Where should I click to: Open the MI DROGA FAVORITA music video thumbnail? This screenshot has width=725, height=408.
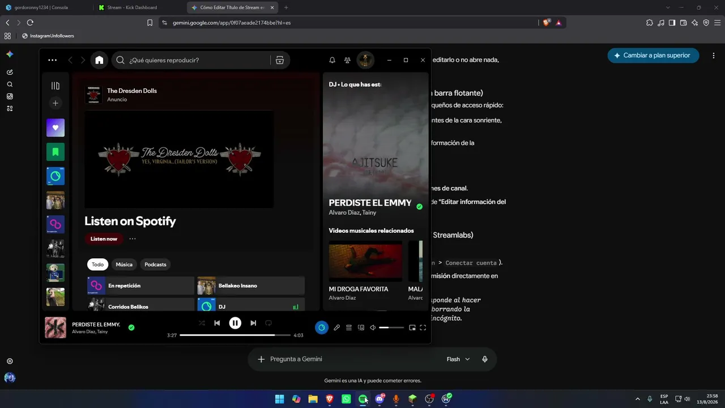pyautogui.click(x=365, y=261)
